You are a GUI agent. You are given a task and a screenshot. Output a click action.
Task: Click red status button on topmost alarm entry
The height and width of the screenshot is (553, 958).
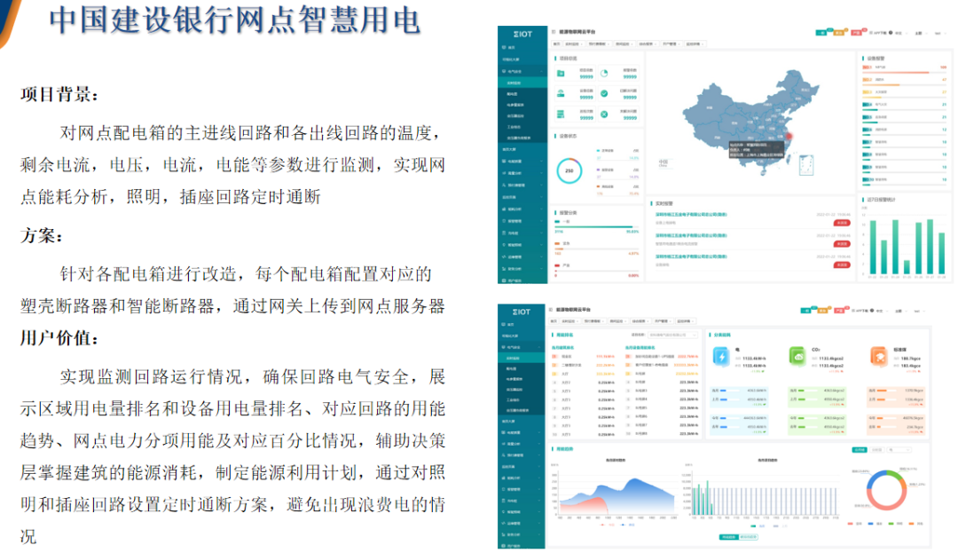coord(842,223)
